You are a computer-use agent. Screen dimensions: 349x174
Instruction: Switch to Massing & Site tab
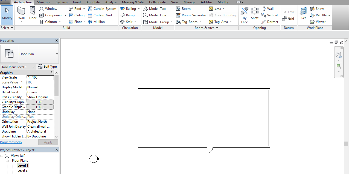point(133,2)
